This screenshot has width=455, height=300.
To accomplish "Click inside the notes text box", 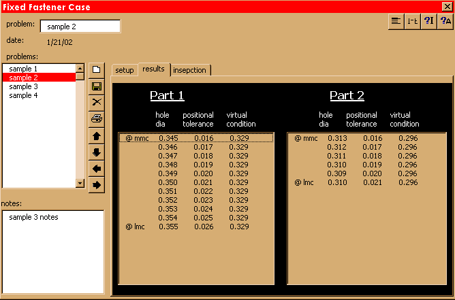I will [52, 252].
